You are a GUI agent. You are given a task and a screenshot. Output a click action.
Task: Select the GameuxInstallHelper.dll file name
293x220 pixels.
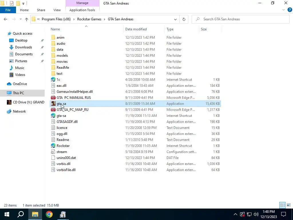click(75, 91)
